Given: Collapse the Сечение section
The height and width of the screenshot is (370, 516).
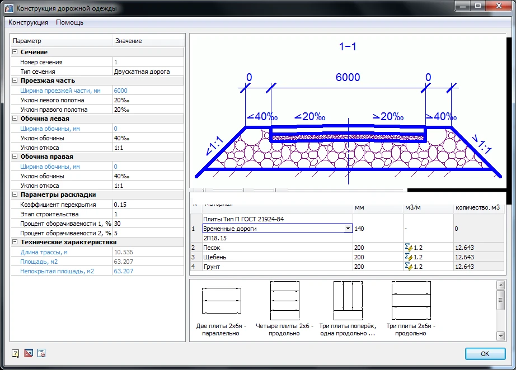Looking at the screenshot, I should [x=15, y=53].
